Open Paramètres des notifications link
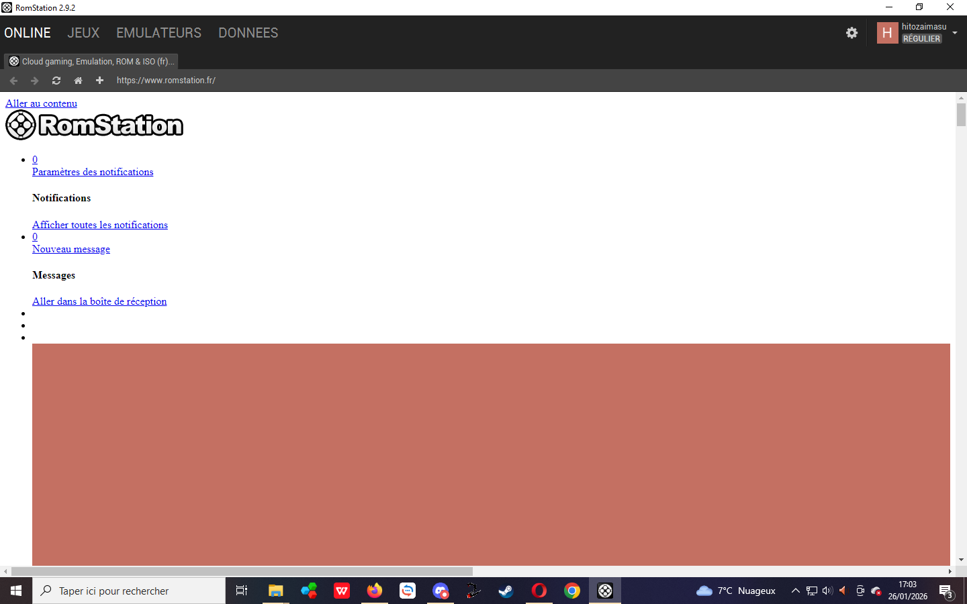Image resolution: width=967 pixels, height=604 pixels. click(93, 172)
